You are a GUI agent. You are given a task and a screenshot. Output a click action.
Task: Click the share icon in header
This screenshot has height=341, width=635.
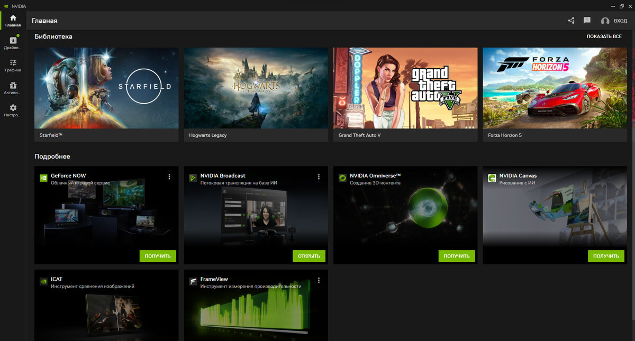pyautogui.click(x=571, y=21)
